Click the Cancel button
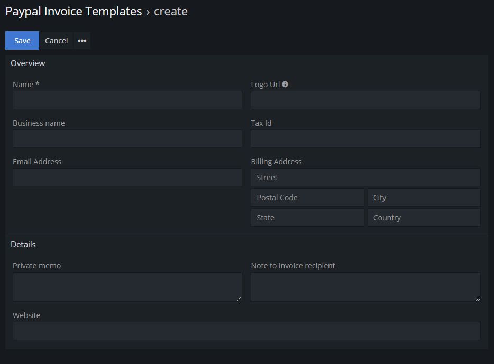The height and width of the screenshot is (364, 494). pyautogui.click(x=56, y=40)
